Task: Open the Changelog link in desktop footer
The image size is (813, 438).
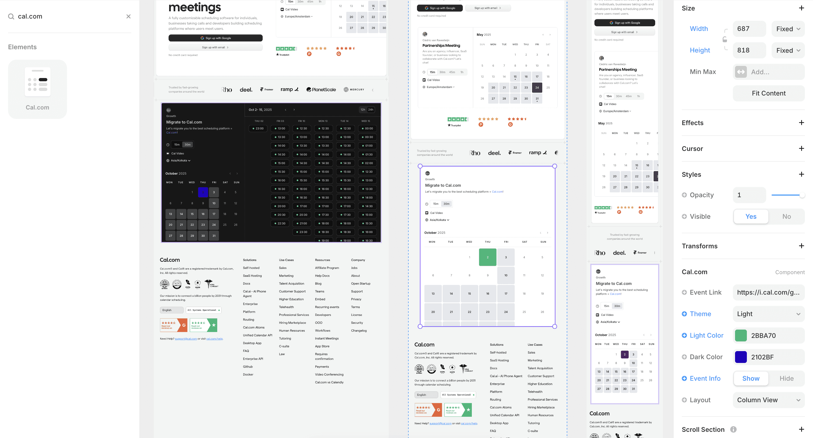Action: click(359, 331)
